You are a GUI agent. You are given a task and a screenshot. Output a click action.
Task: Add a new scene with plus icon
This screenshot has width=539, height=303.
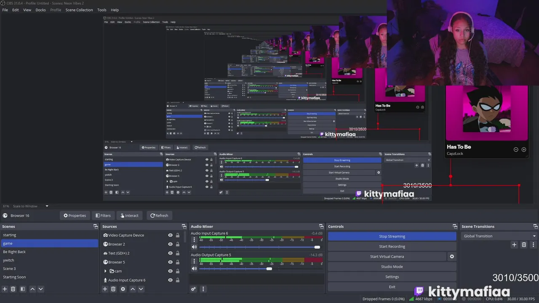[5, 289]
